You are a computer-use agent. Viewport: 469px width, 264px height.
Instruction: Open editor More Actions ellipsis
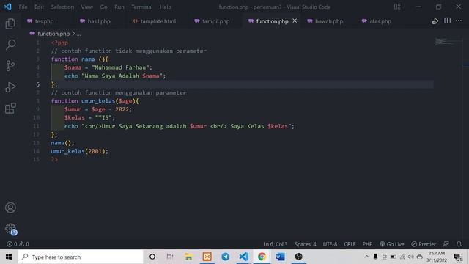459,21
